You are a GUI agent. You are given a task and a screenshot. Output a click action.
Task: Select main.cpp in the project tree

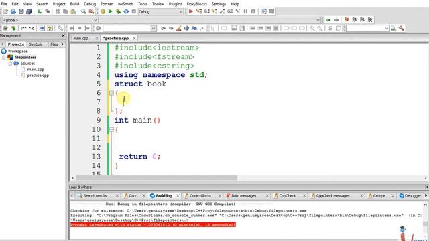point(36,70)
